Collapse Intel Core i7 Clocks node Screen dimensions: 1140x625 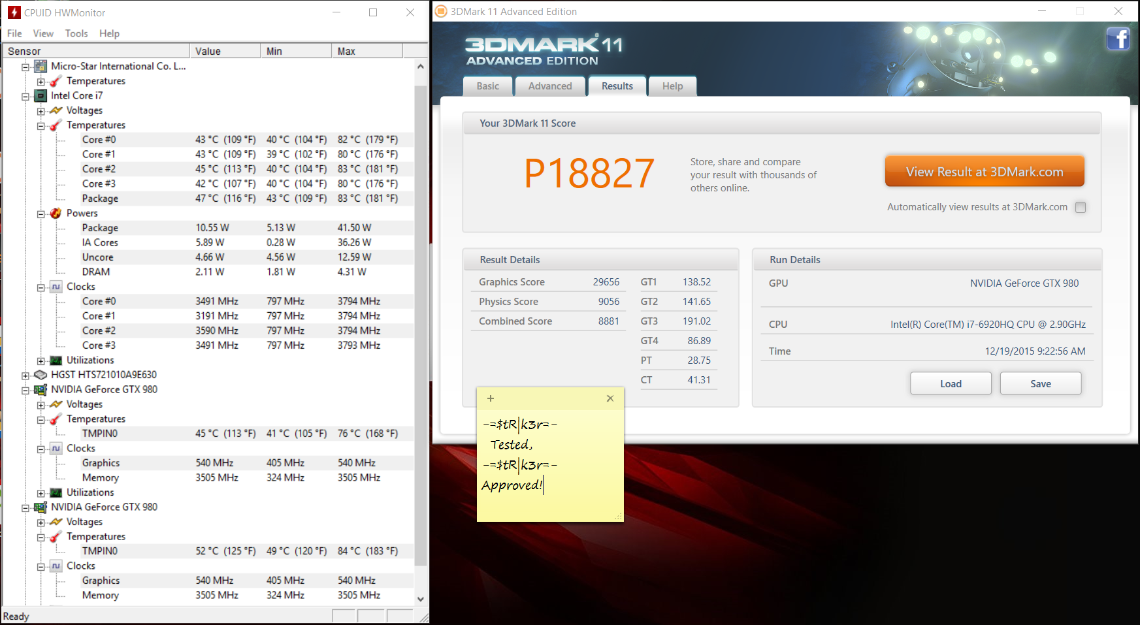pos(41,287)
